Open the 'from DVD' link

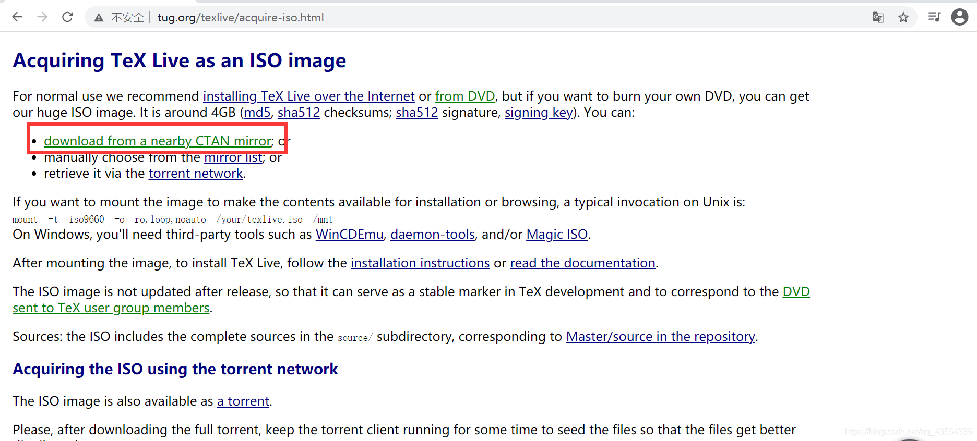point(465,96)
